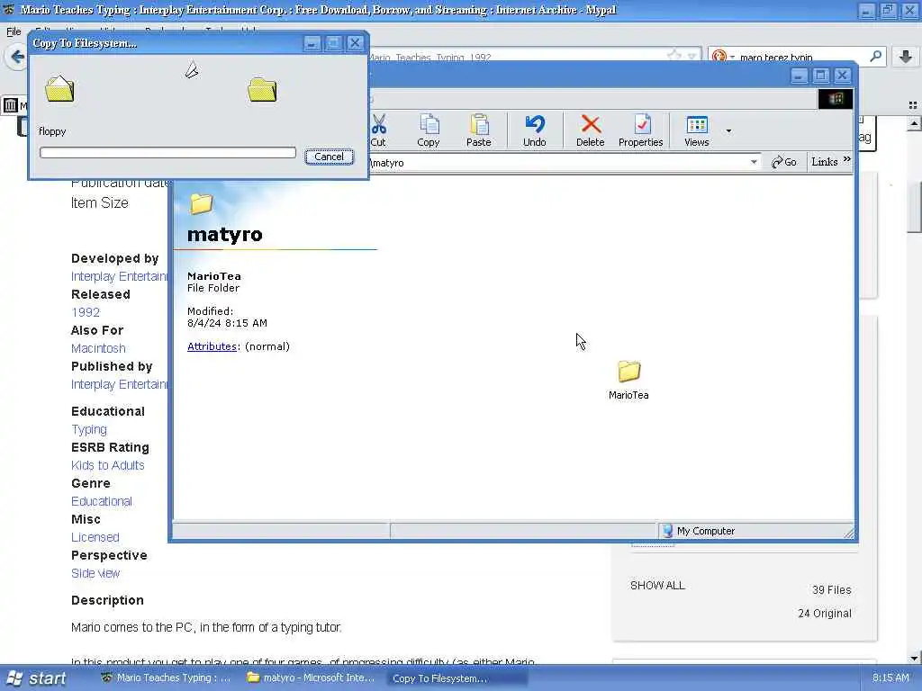Switch to matyro taskbar item

click(x=312, y=678)
